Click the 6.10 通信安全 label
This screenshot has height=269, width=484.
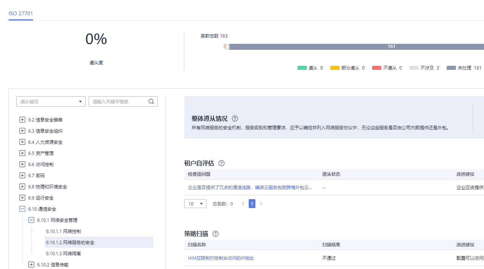point(42,209)
